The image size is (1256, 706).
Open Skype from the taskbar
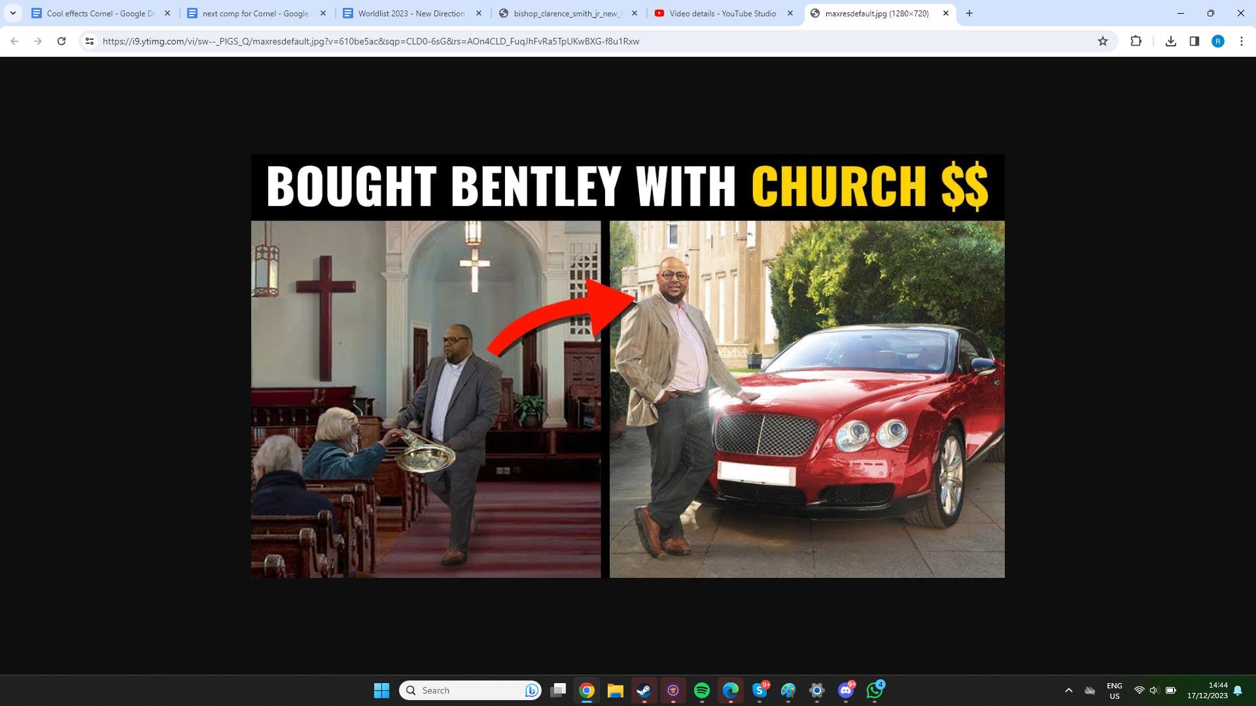click(759, 690)
